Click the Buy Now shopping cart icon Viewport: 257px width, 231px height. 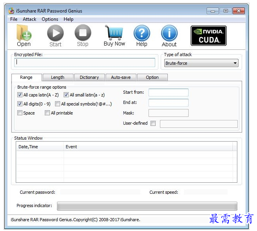pyautogui.click(x=114, y=33)
